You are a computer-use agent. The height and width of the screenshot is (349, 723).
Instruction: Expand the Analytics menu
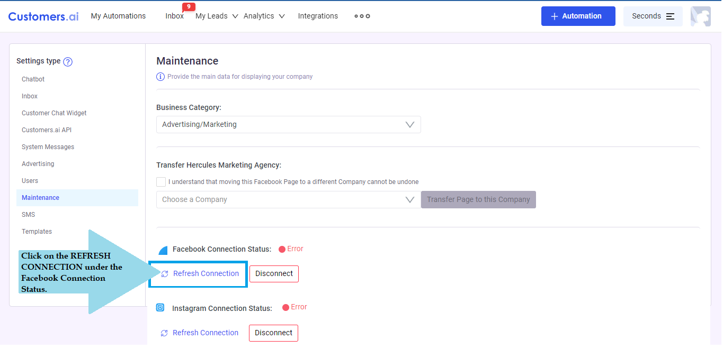(264, 16)
